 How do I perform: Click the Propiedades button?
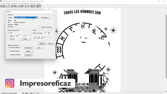(x=45, y=17)
